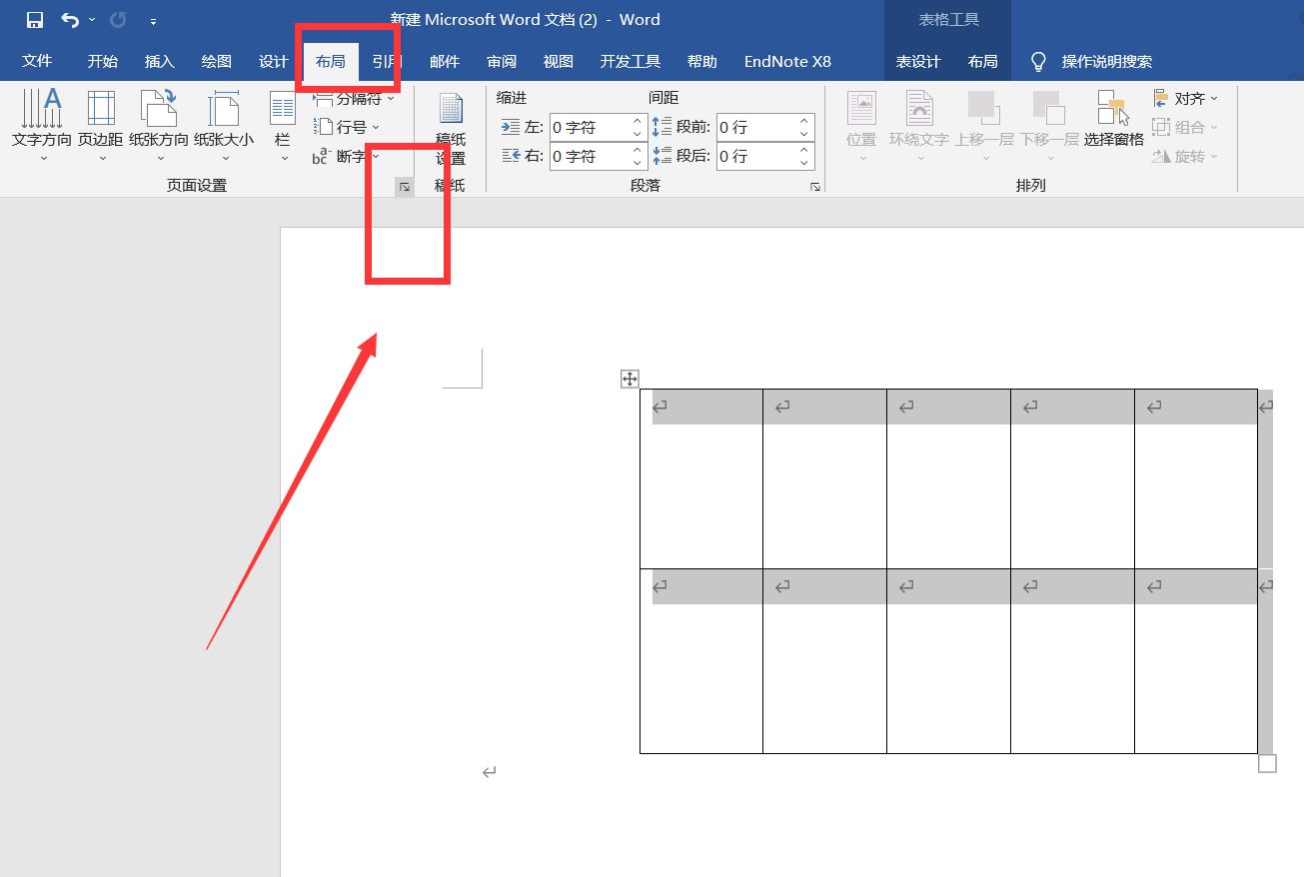
Task: Decrease the right indent value
Action: tap(638, 163)
